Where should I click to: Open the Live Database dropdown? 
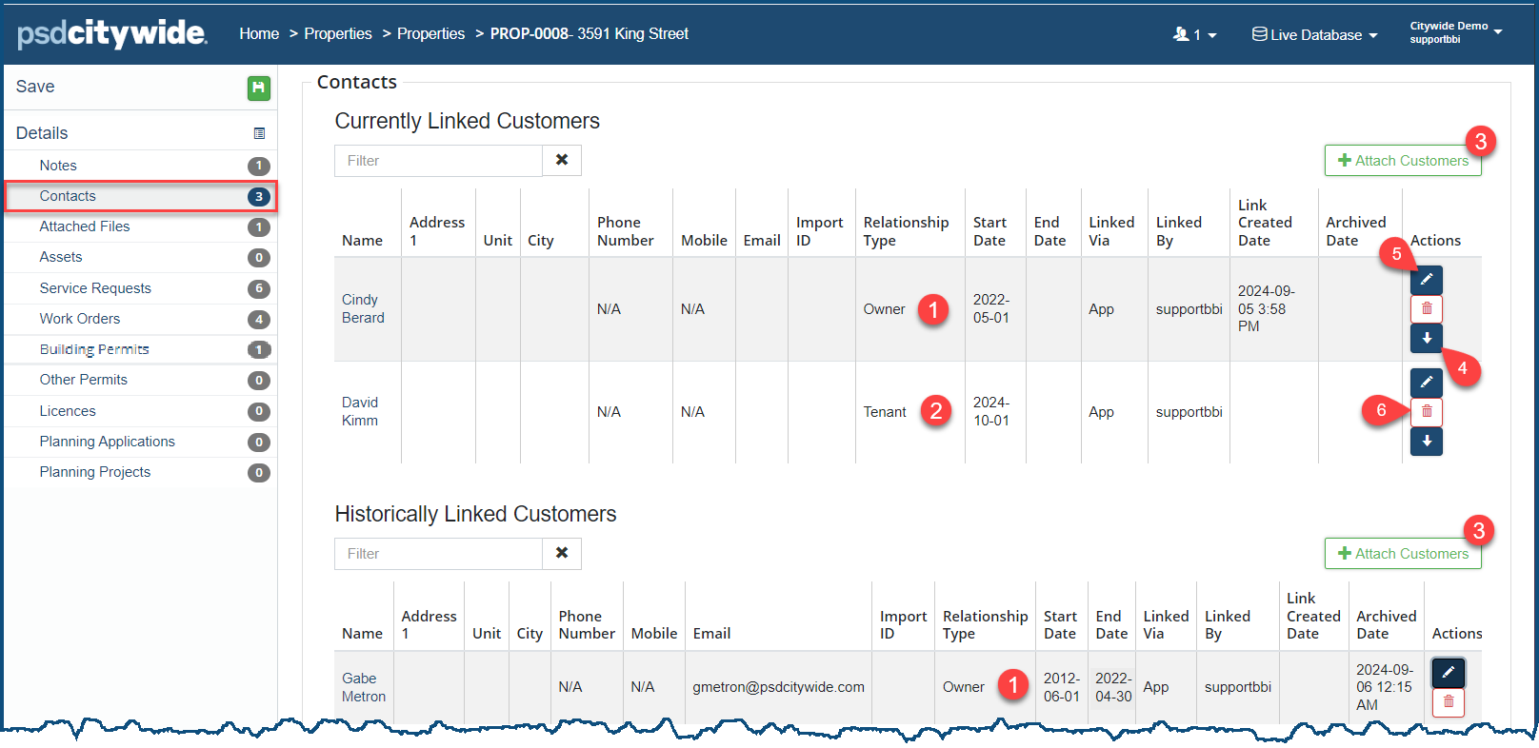click(x=1315, y=35)
